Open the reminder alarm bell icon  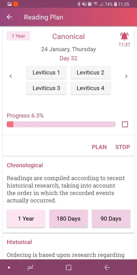(124, 36)
